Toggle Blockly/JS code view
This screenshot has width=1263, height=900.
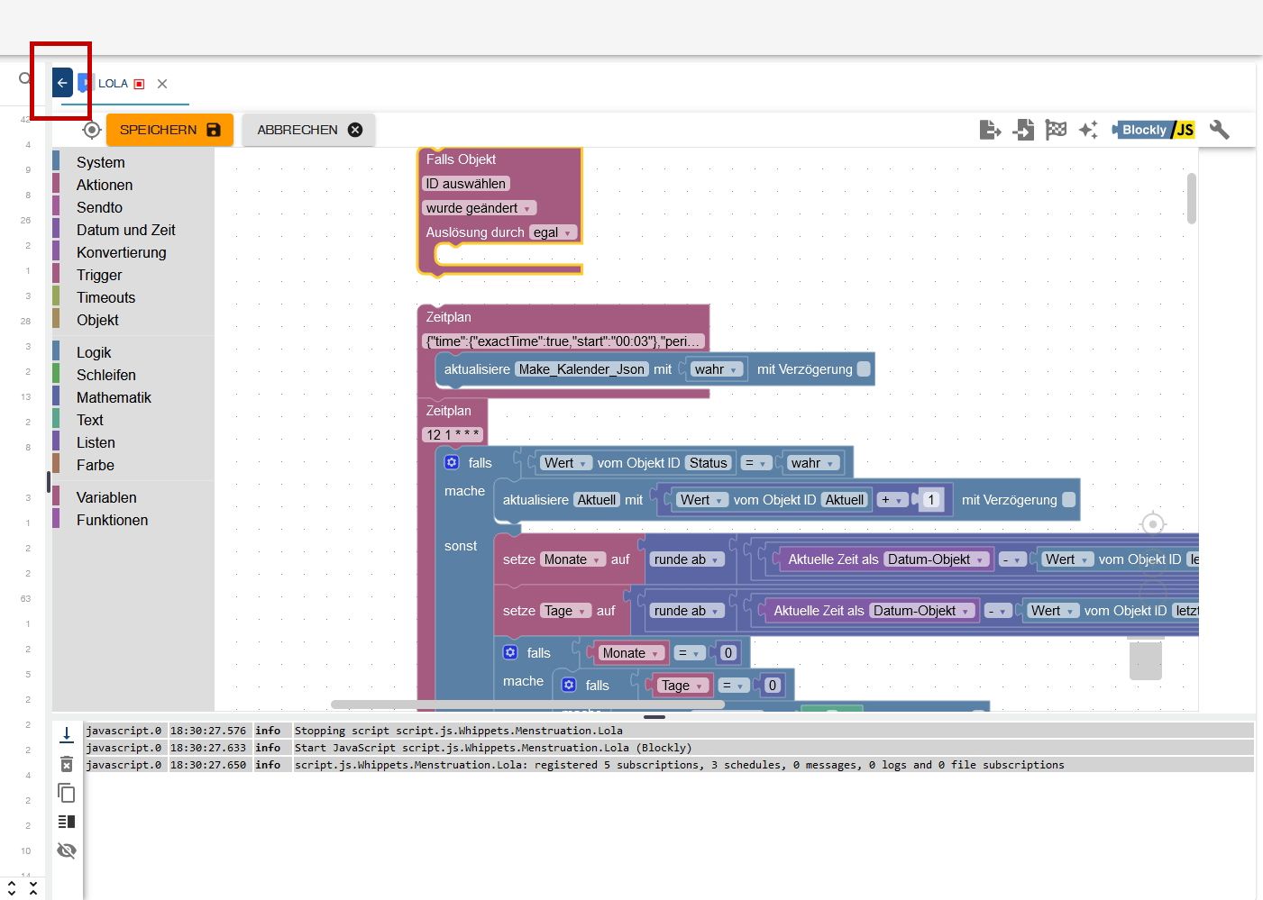1154,130
